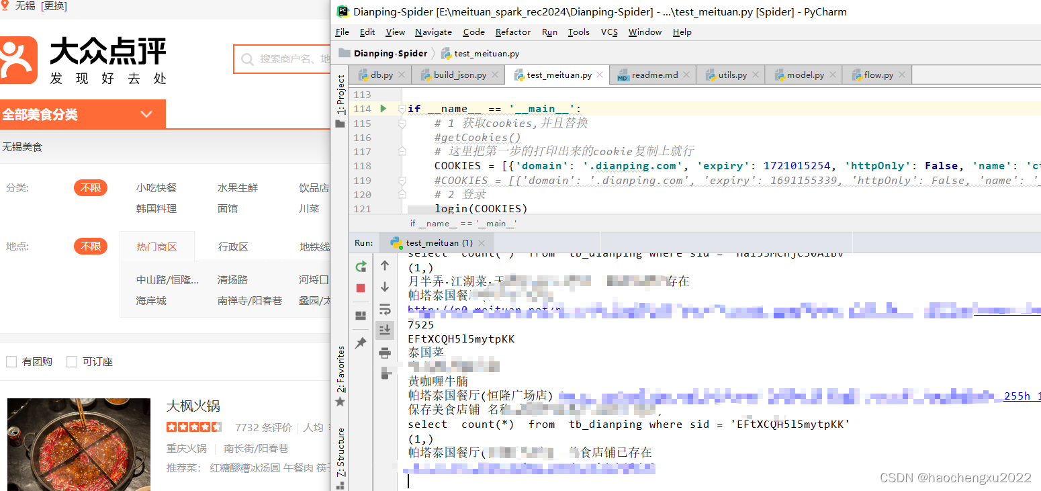Move down the stack trace arrow
The height and width of the screenshot is (491, 1041).
(385, 287)
